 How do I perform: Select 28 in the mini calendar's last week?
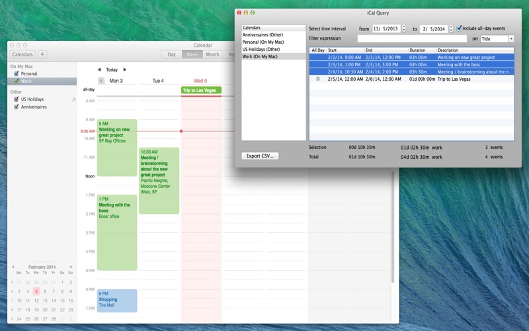tap(54, 318)
